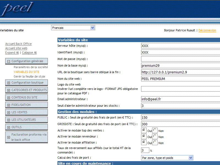Click the URL de la boutique field

pos(180,72)
